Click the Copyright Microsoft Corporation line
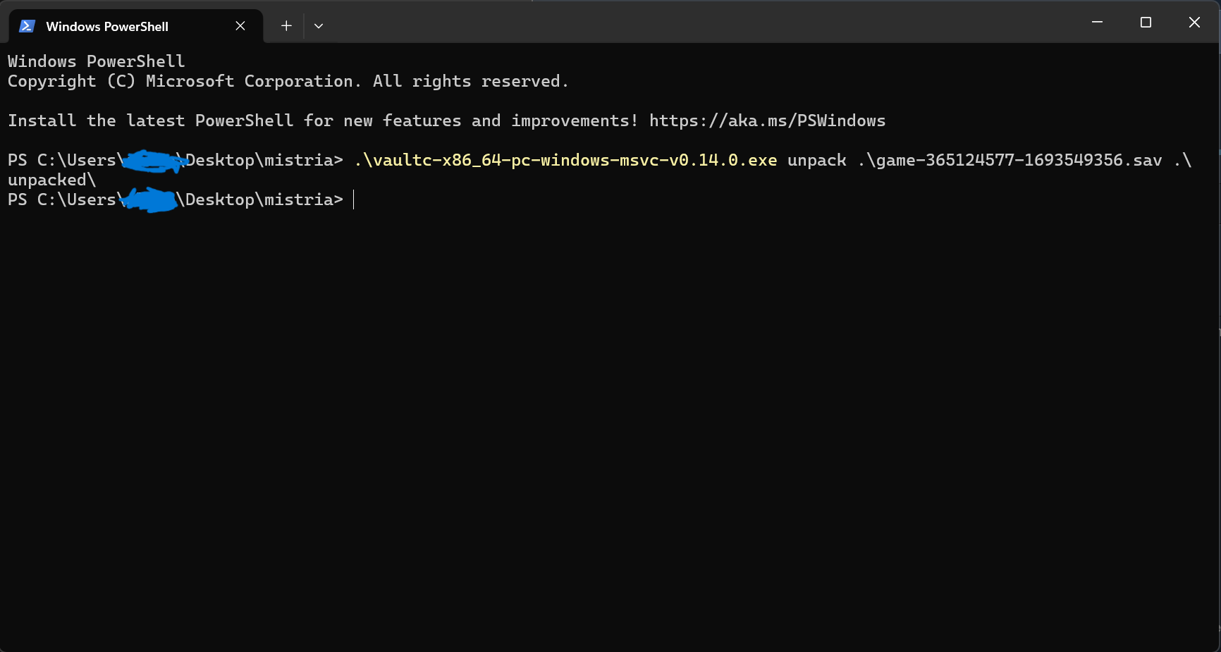Image resolution: width=1221 pixels, height=652 pixels. (288, 81)
